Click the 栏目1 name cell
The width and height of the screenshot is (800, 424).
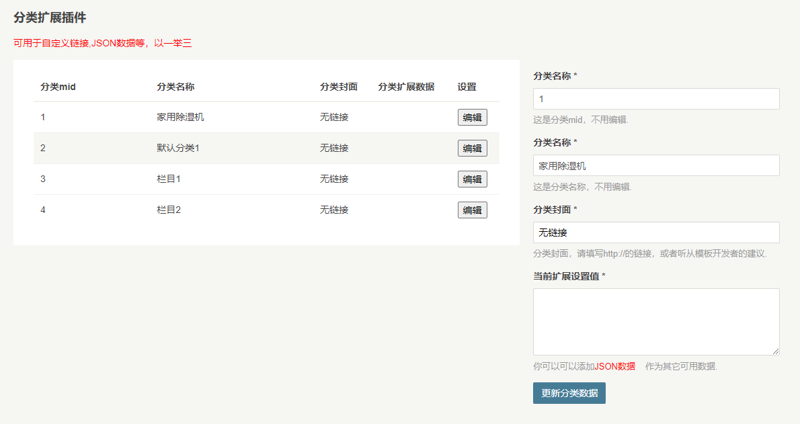pos(169,179)
